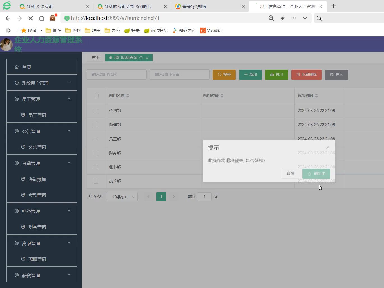Open the 收藏 star favorites
The width and height of the screenshot is (384, 288).
[x=29, y=30]
